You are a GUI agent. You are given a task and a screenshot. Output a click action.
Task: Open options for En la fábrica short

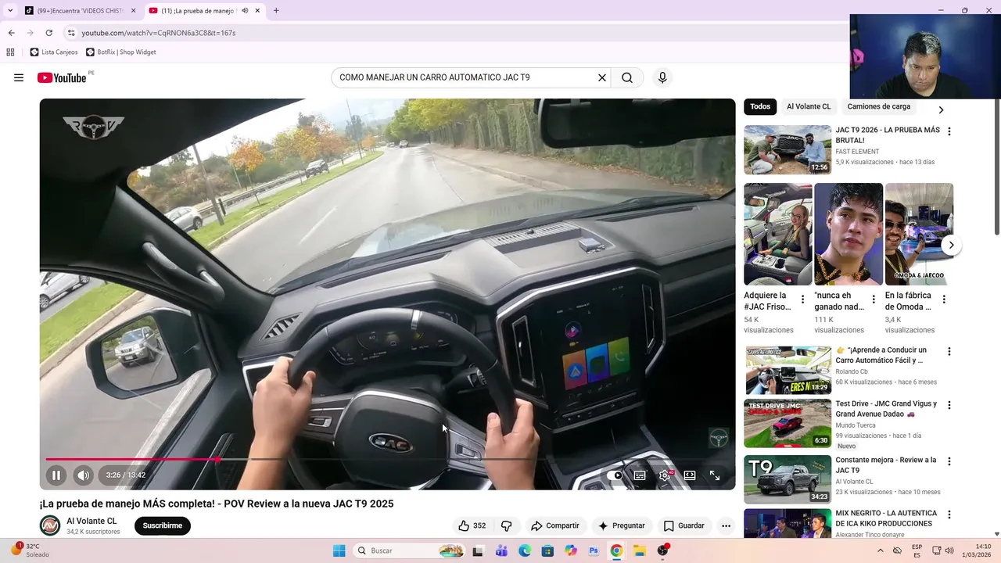click(944, 299)
